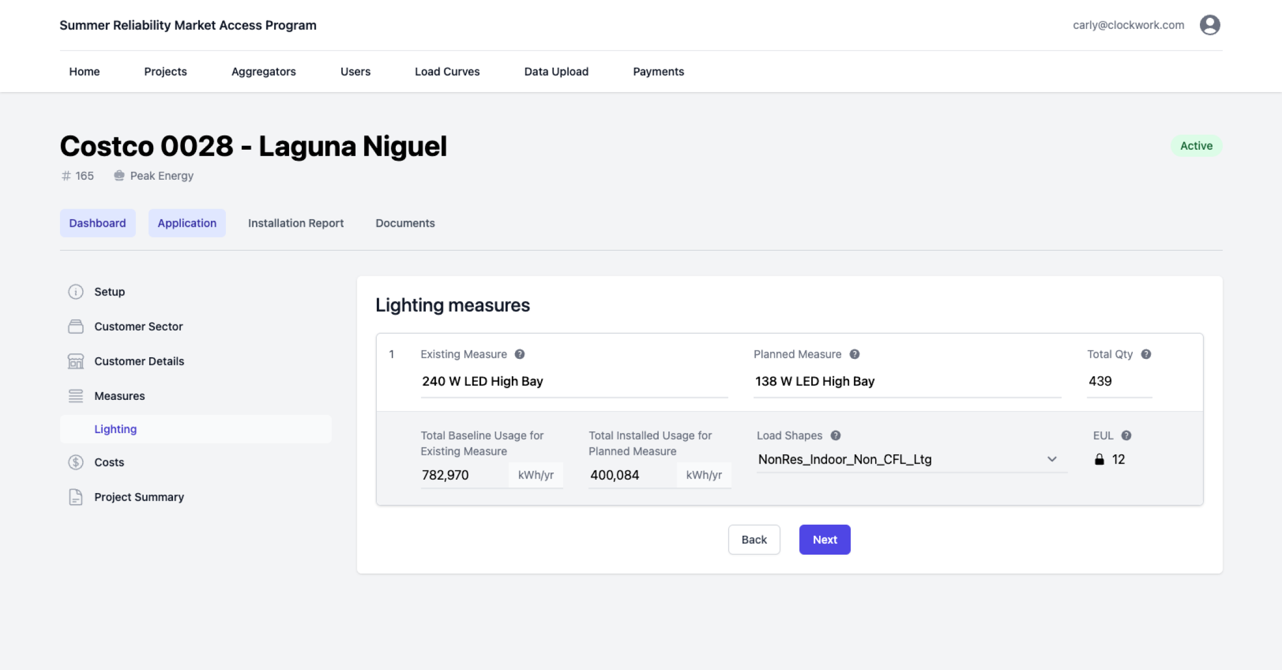Edit installed usage field 400,084

(632, 475)
